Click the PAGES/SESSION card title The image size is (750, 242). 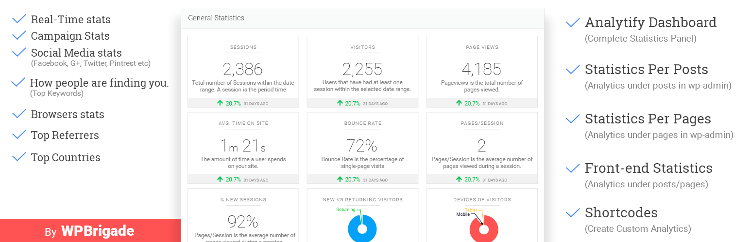click(x=482, y=123)
